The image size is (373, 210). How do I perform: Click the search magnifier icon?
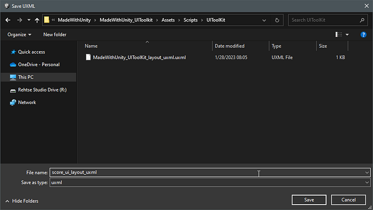click(x=362, y=20)
